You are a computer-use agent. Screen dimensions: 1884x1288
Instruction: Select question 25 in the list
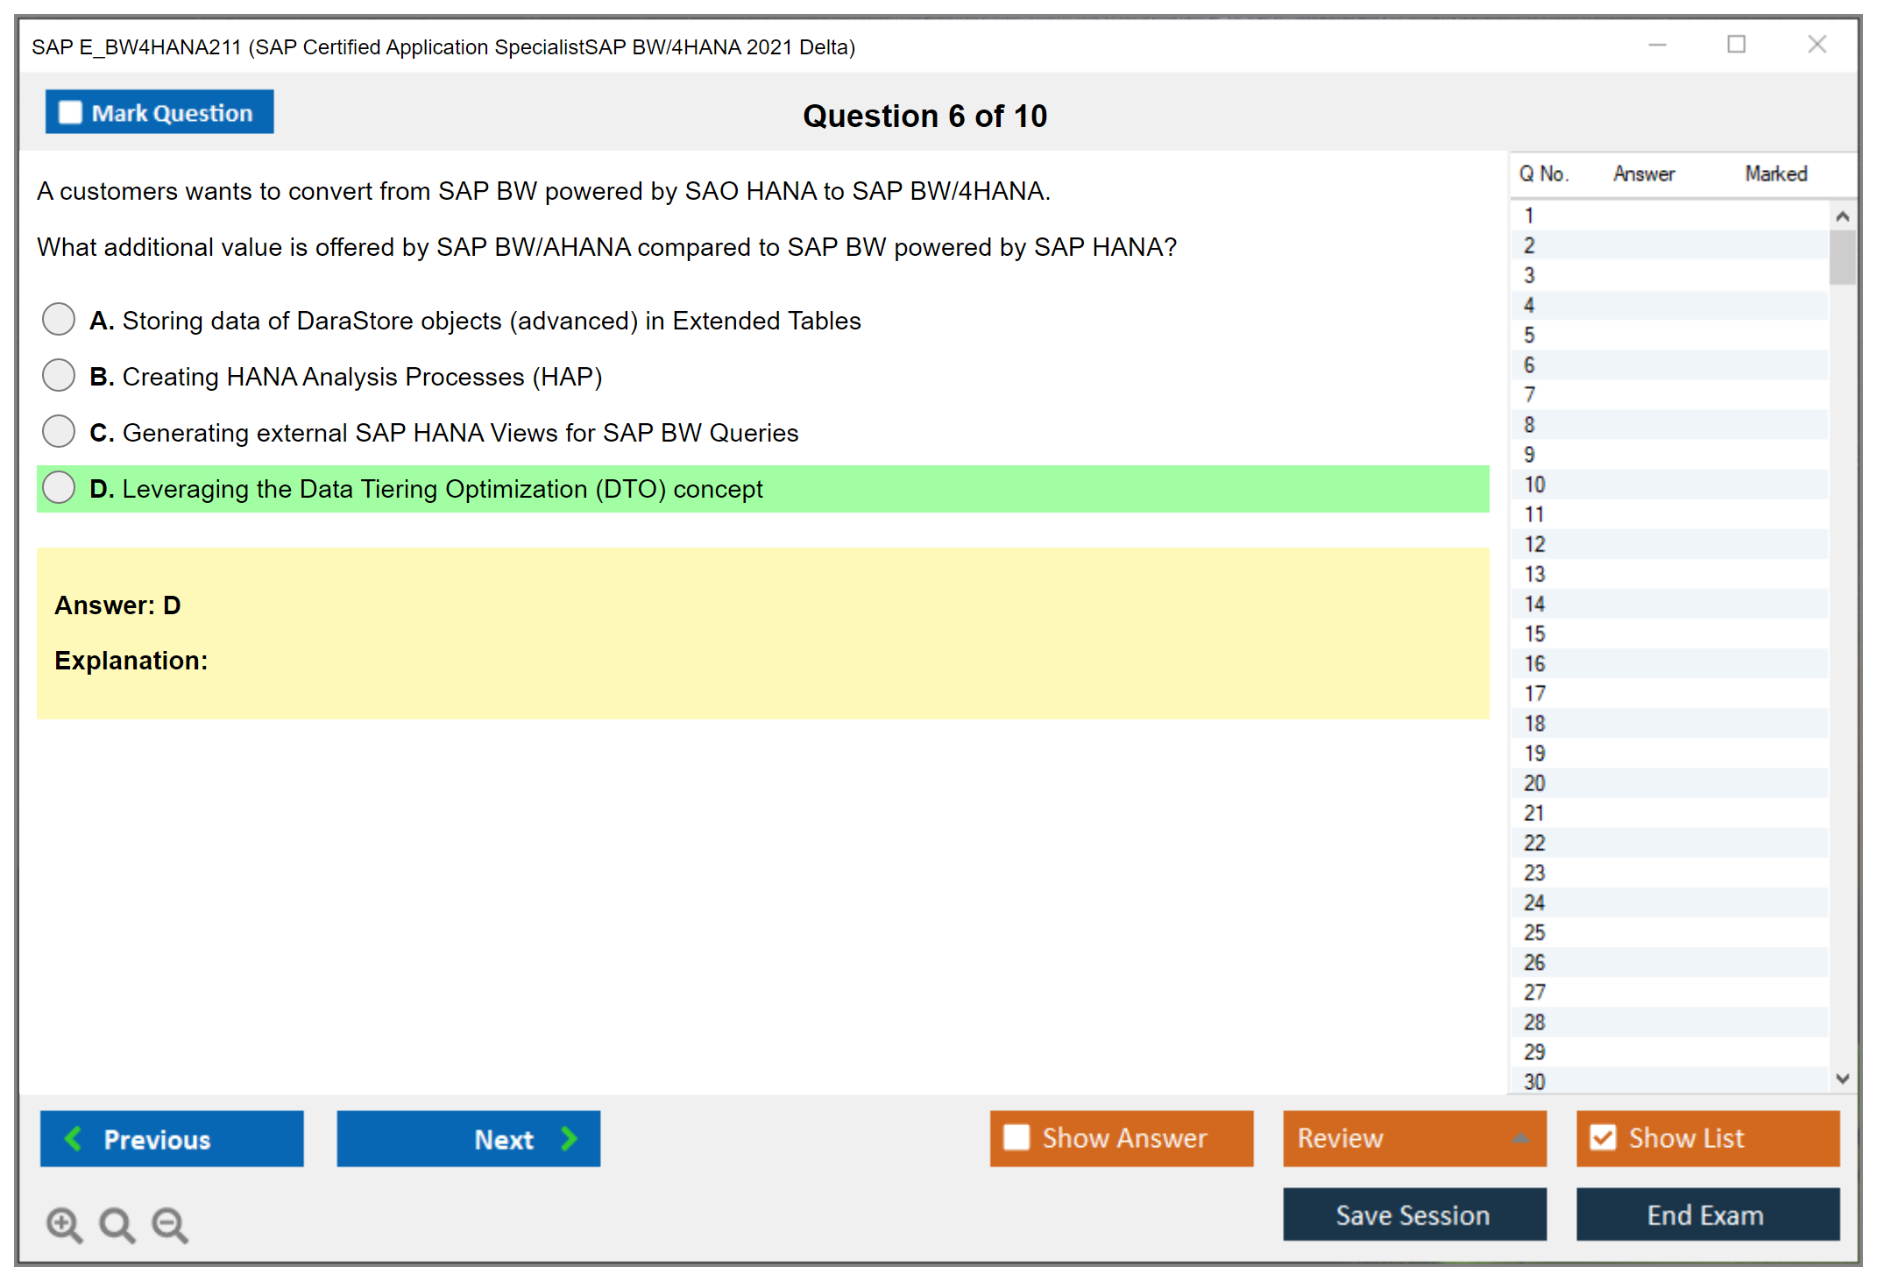pos(1534,932)
